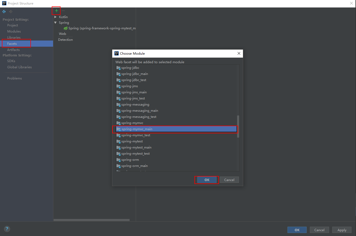Select spring-jdbc_main module
The height and width of the screenshot is (236, 356).
click(176, 74)
